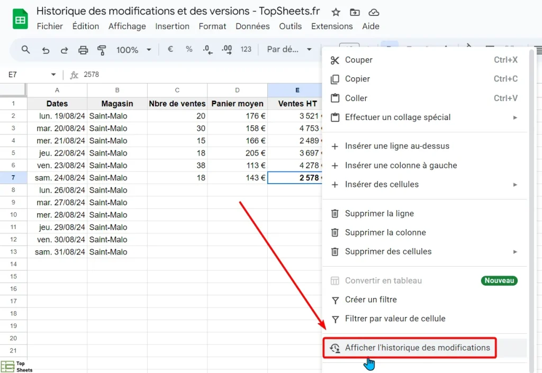This screenshot has height=373, width=542.
Task: Click the formula bar value 2578
Action: tap(91, 75)
